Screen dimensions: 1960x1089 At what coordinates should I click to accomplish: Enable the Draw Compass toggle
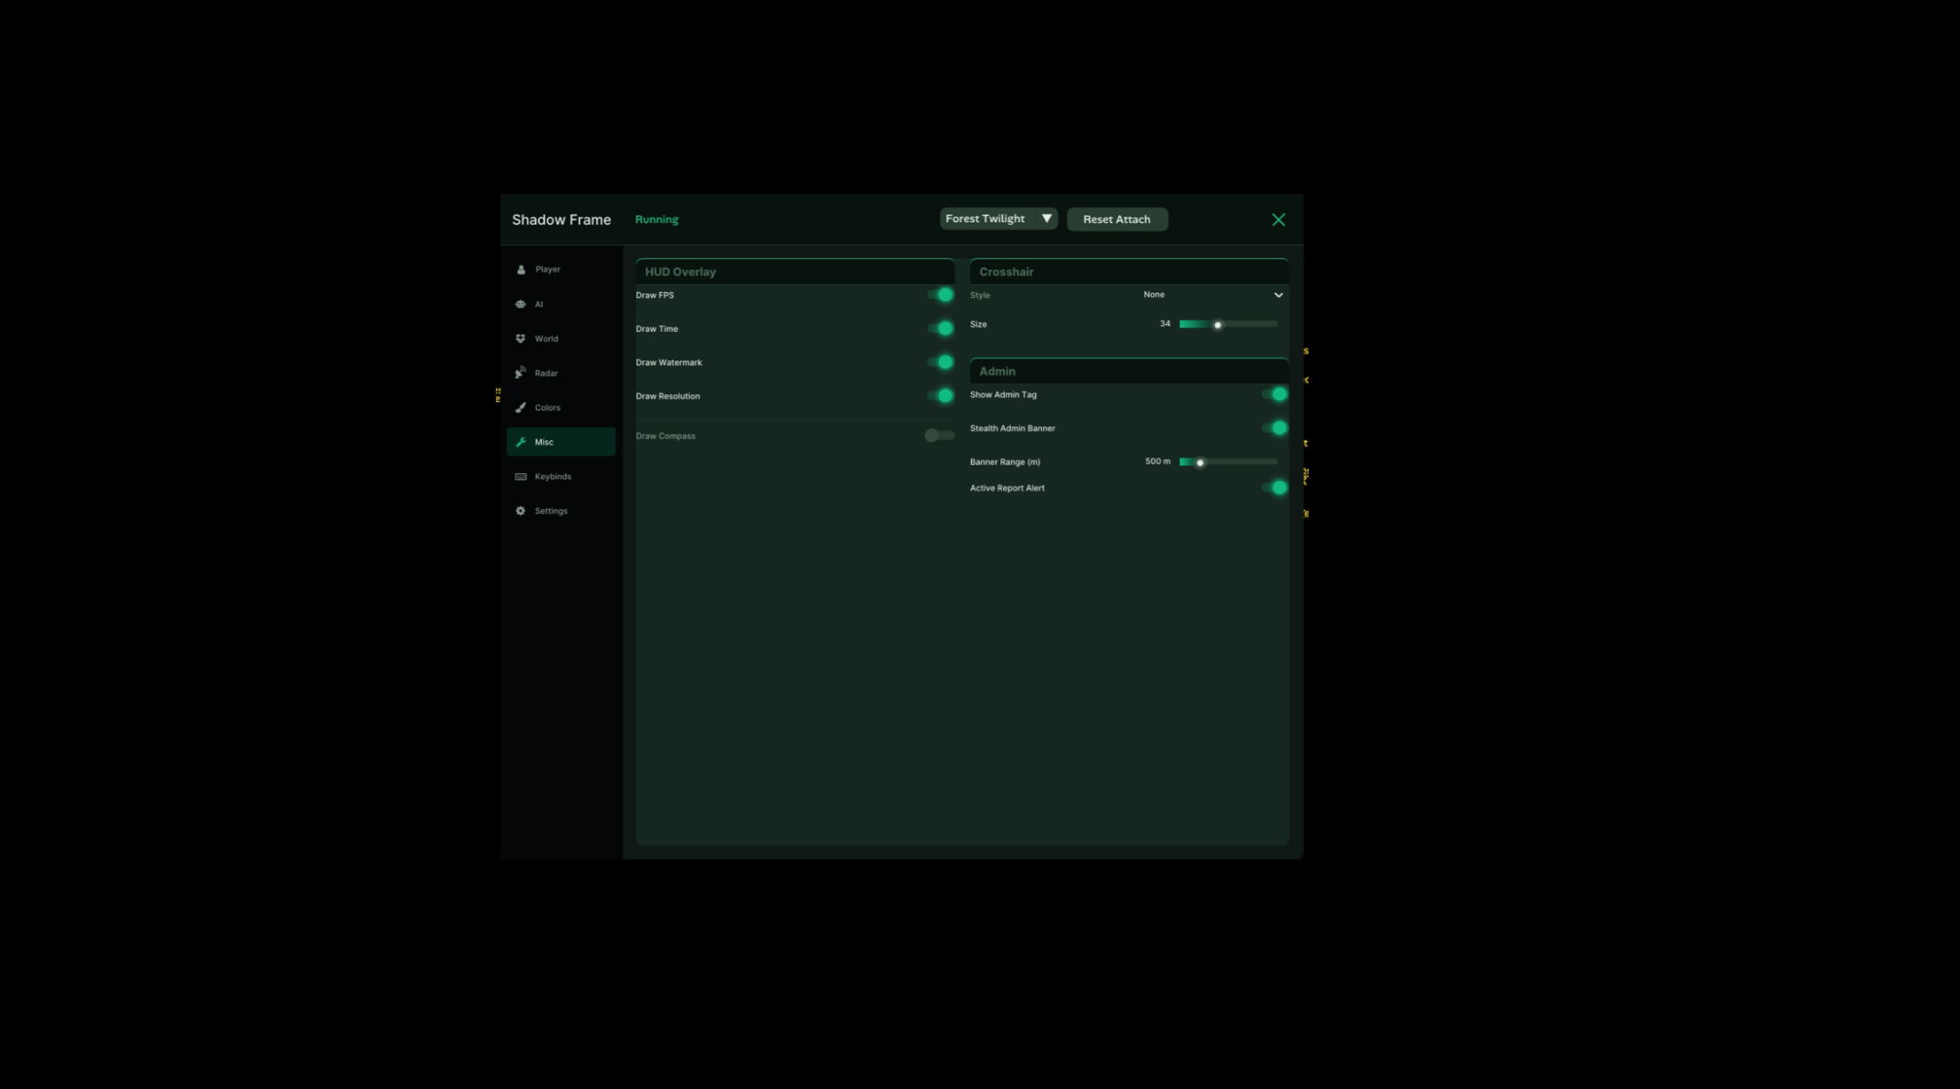coord(939,436)
